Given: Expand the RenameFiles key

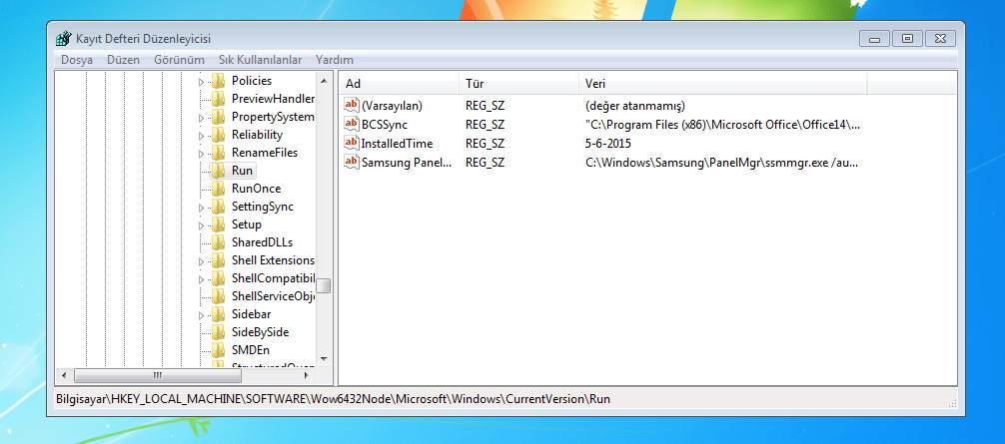Looking at the screenshot, I should [x=201, y=154].
